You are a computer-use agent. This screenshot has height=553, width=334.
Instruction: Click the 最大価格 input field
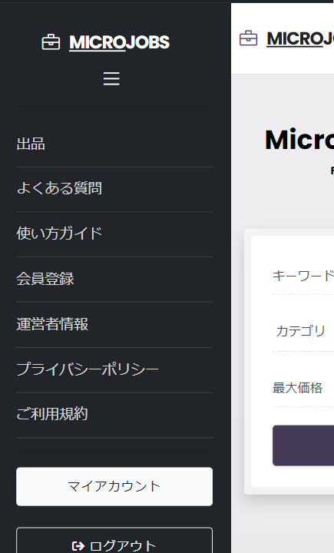(x=303, y=389)
